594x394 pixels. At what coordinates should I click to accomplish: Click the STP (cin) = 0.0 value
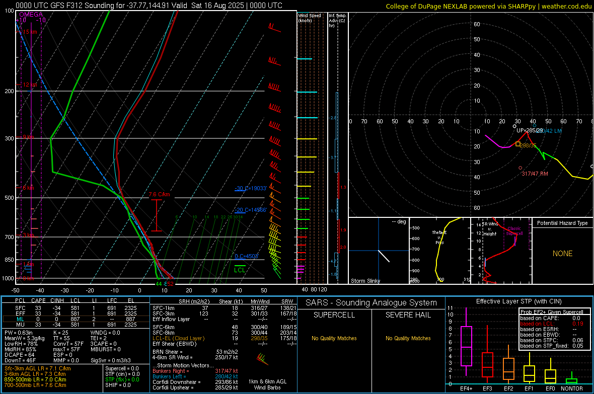[122, 374]
